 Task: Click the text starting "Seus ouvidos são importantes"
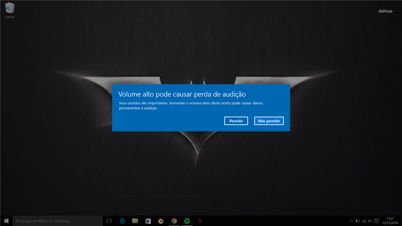(191, 106)
